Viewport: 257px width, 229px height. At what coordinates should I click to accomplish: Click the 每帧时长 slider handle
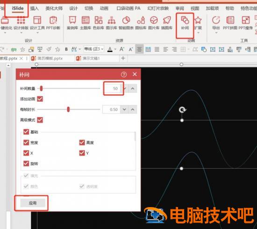tap(68, 110)
